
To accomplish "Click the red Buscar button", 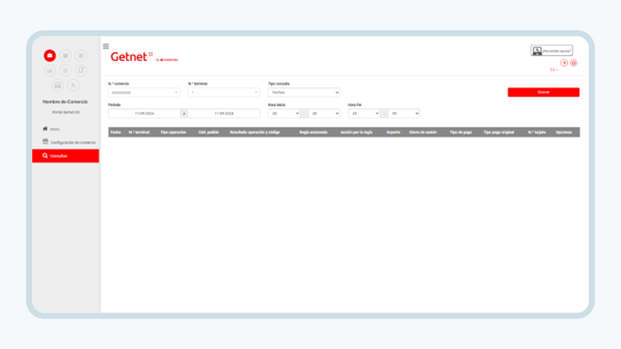I will 543,92.
